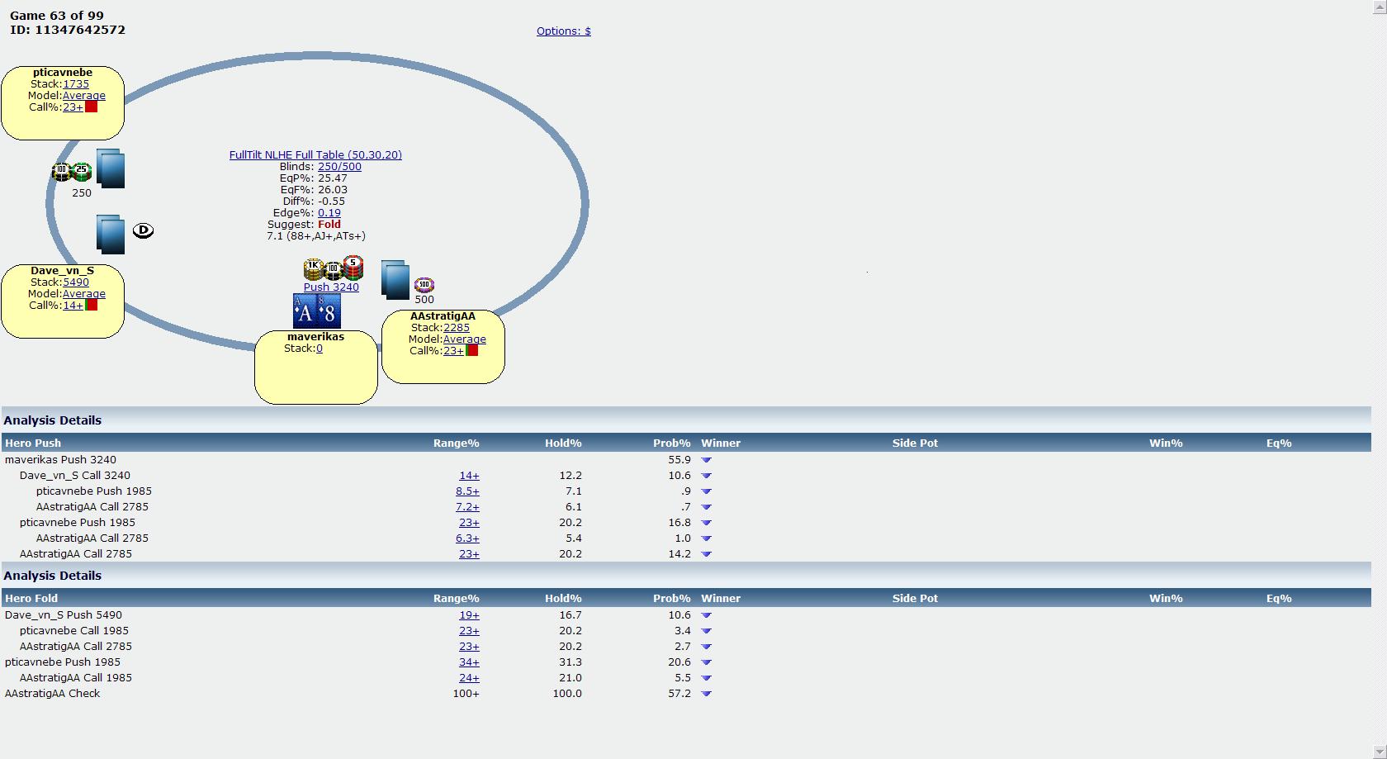Click Dave_vn_S's face-down cards

point(111,234)
